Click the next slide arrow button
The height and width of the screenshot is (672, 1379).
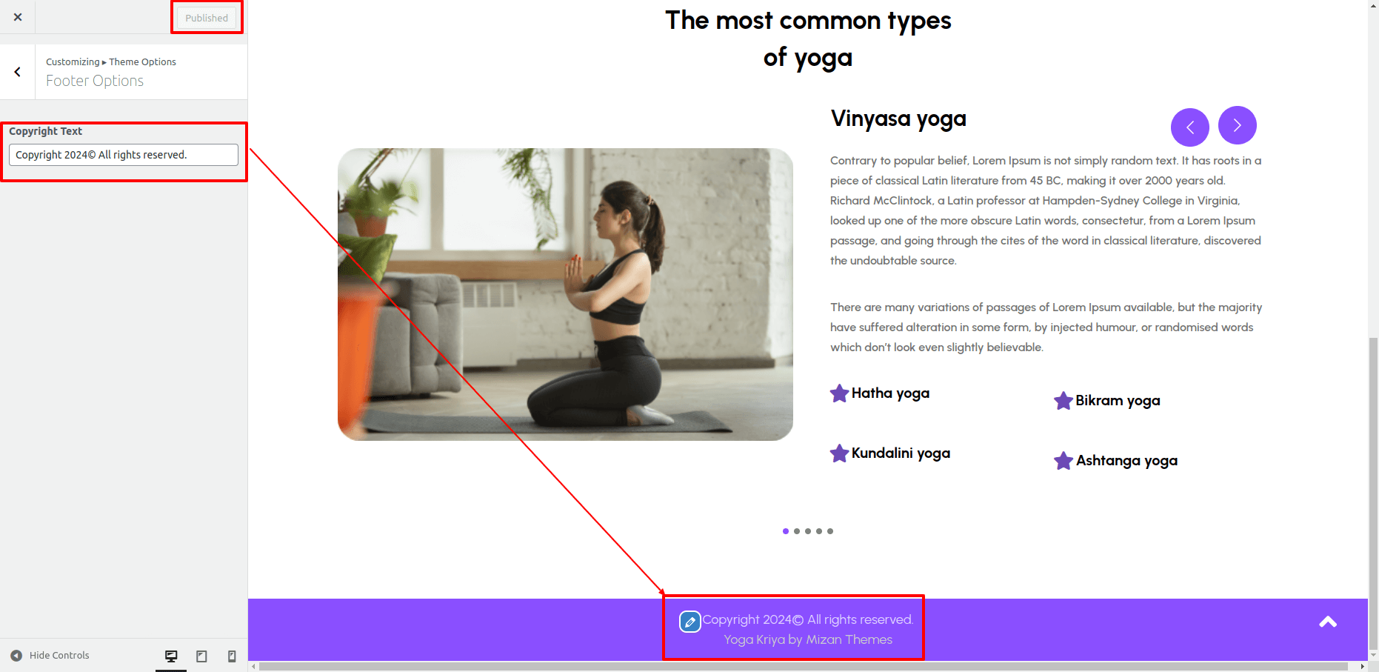[1237, 125]
